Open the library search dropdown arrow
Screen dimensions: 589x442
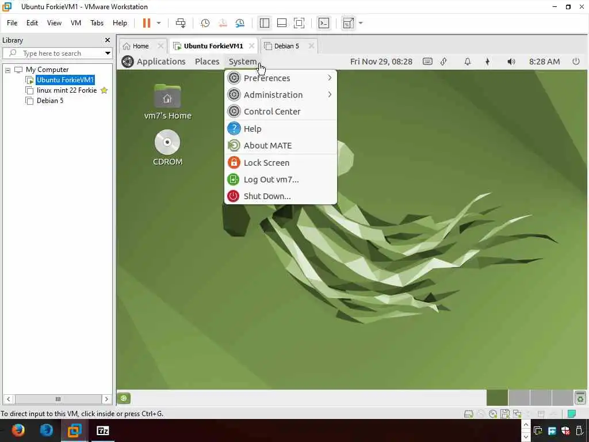click(x=108, y=54)
